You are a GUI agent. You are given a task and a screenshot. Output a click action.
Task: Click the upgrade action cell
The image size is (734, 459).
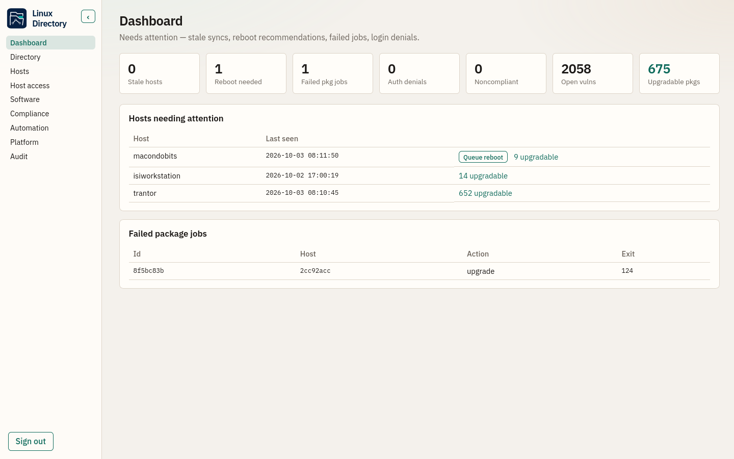(481, 271)
